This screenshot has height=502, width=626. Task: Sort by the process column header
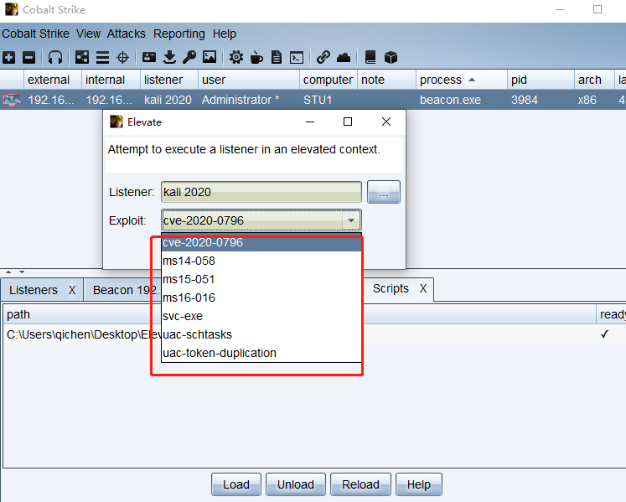coord(462,80)
